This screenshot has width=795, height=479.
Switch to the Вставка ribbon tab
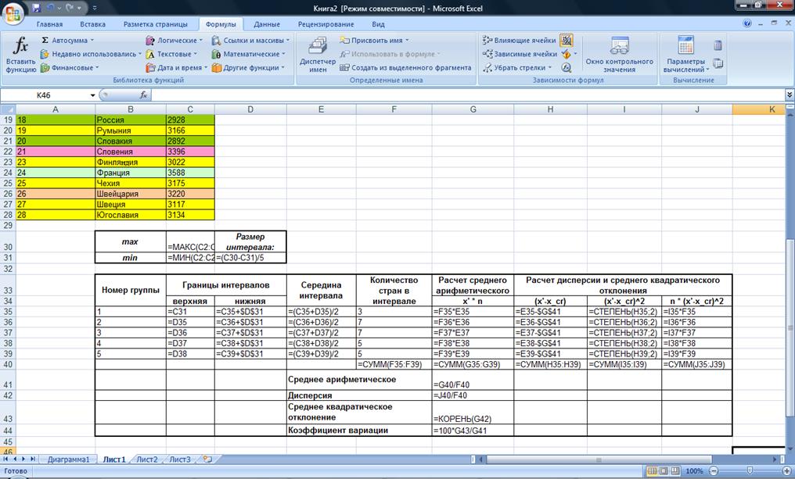(93, 23)
